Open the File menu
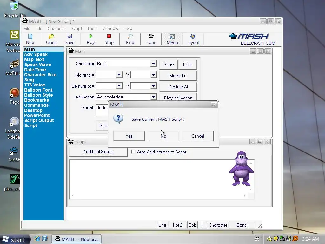Screen dimensions: 325x244 (x=27, y=28)
